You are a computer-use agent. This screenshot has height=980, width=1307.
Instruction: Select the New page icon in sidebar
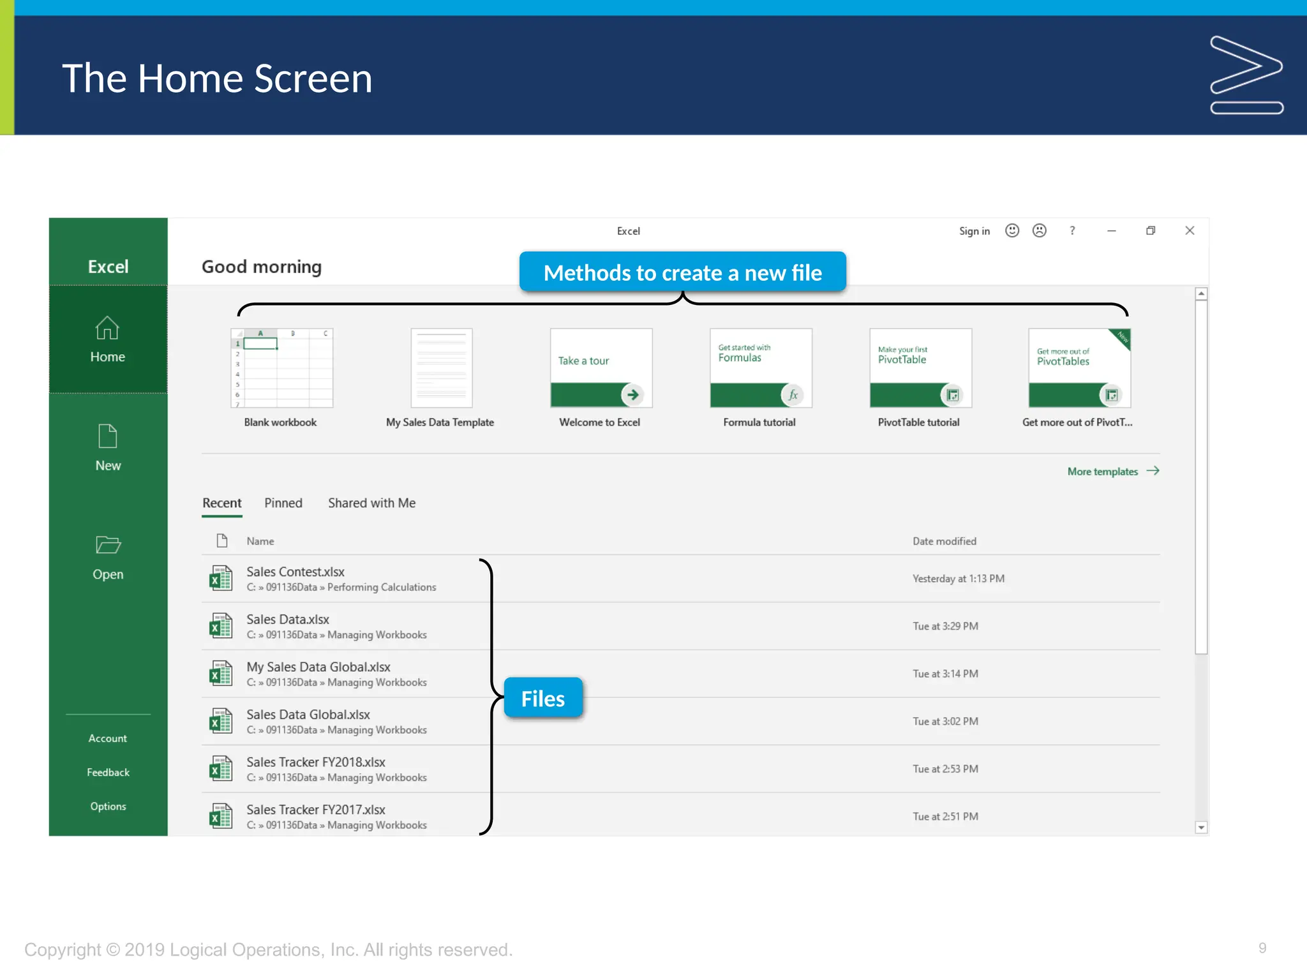point(108,436)
